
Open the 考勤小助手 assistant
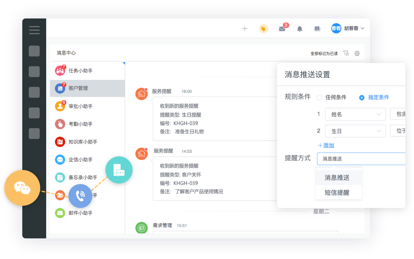pos(80,124)
